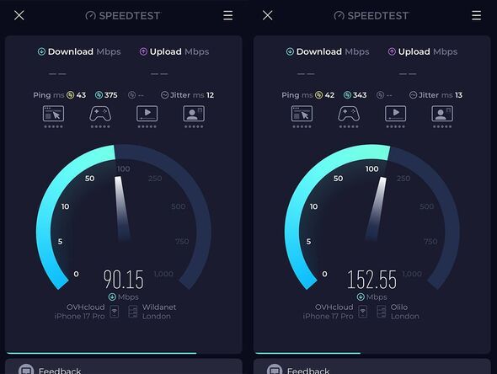497x374 pixels.
Task: Tap video streaming icon in right panel
Action: tap(395, 114)
